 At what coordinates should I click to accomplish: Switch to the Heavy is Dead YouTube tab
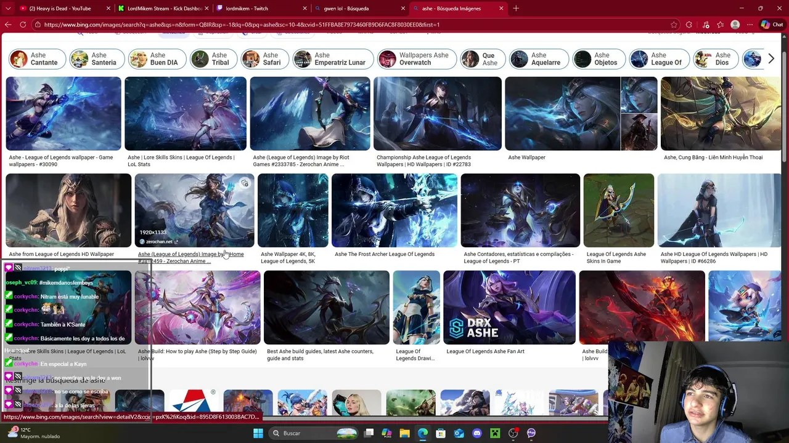point(60,9)
